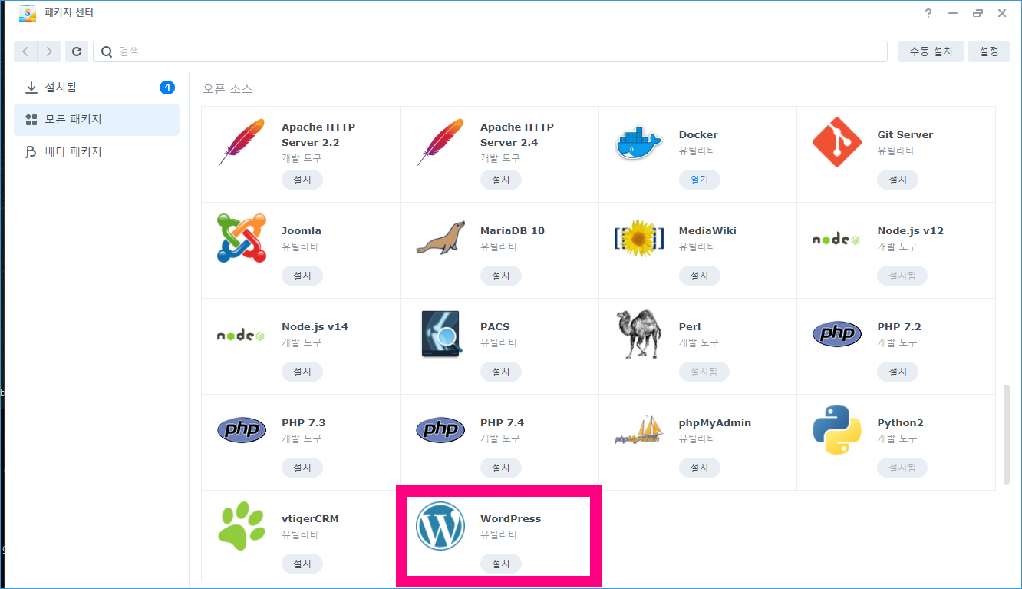Open the Docker whale icon
This screenshot has width=1022, height=589.
(x=638, y=142)
